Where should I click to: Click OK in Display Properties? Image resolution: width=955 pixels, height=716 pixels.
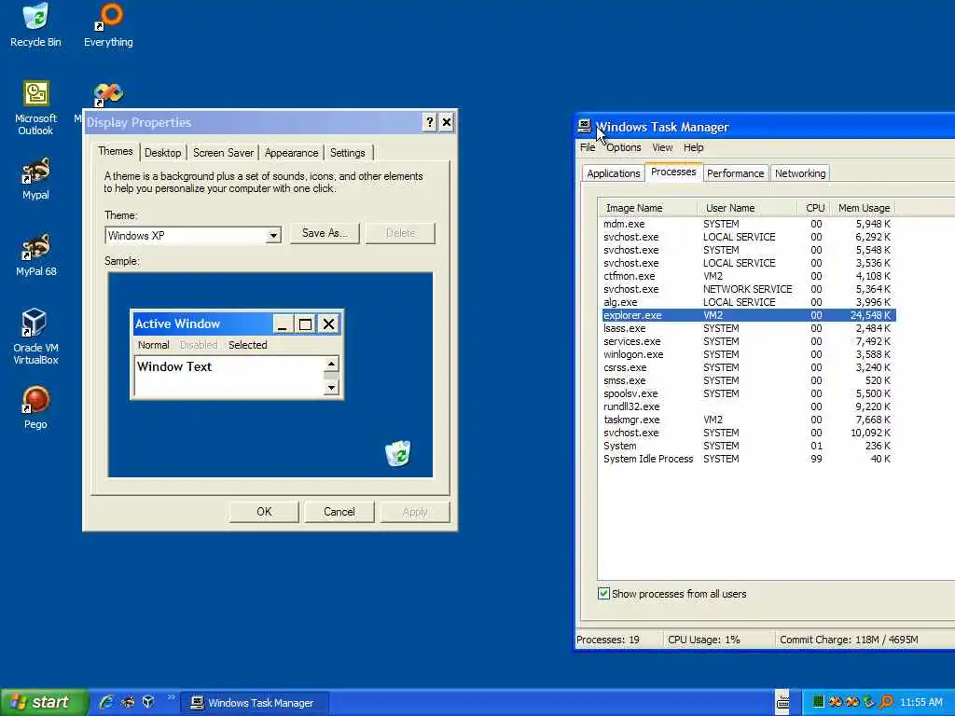264,512
